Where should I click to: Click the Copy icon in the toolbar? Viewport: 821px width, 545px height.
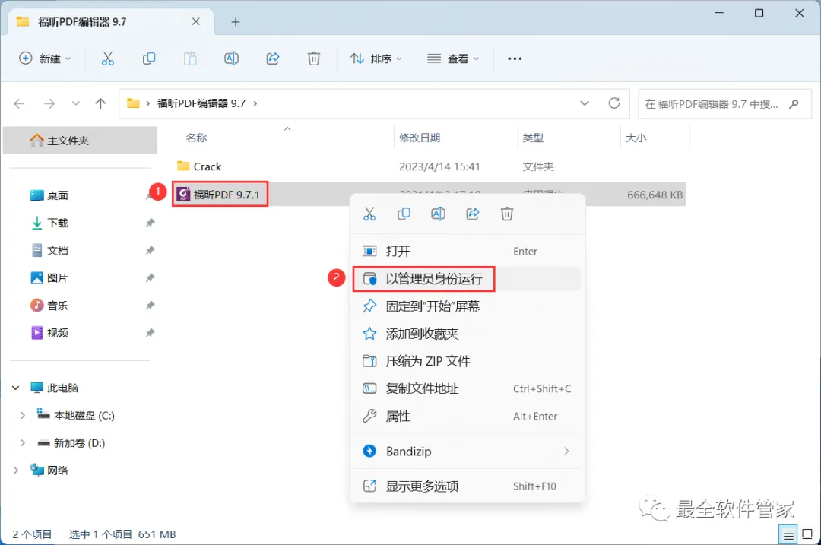coord(149,59)
